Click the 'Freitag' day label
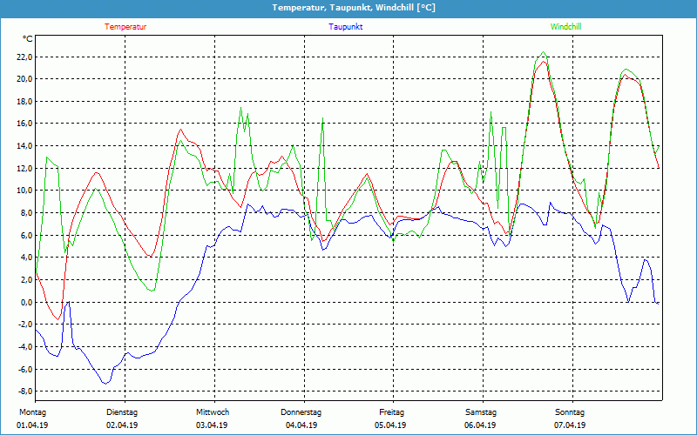The height and width of the screenshot is (435, 697). [x=391, y=412]
